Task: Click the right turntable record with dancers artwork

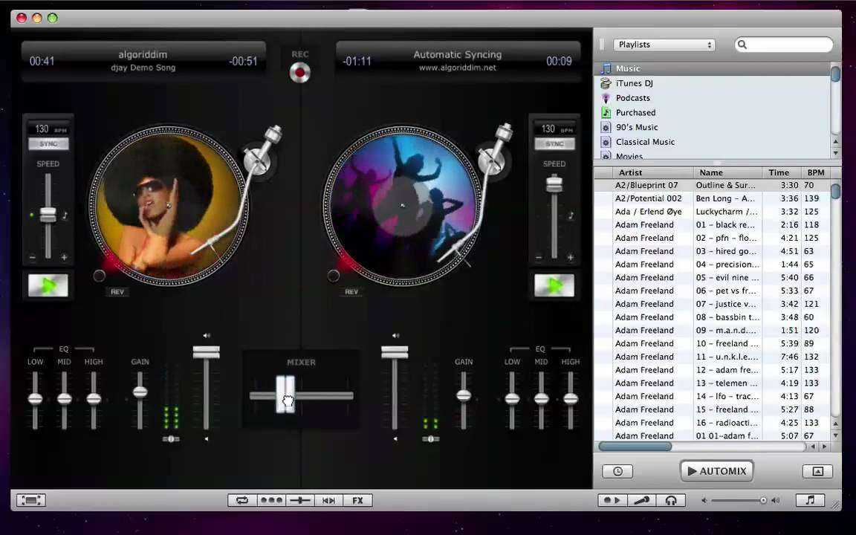Action: 403,205
